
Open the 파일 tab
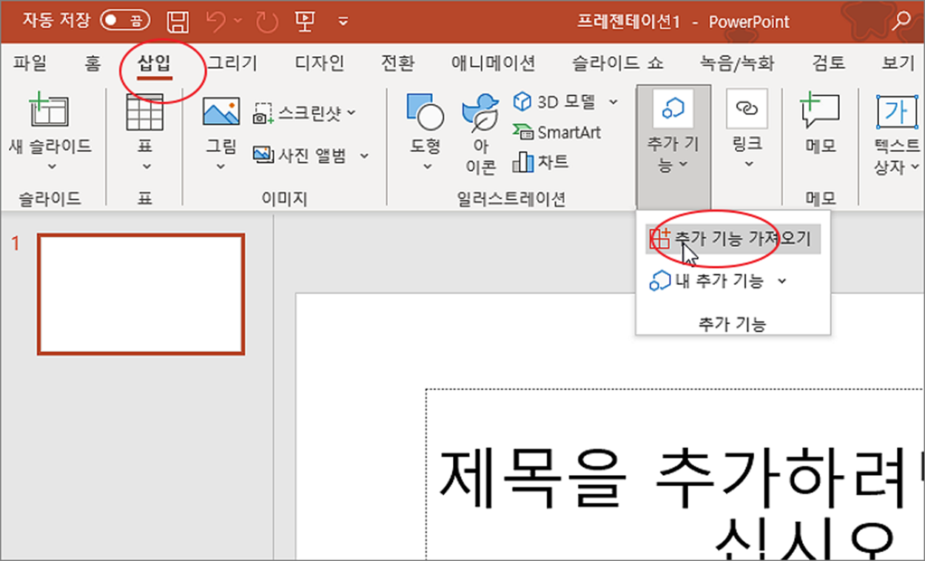point(30,63)
